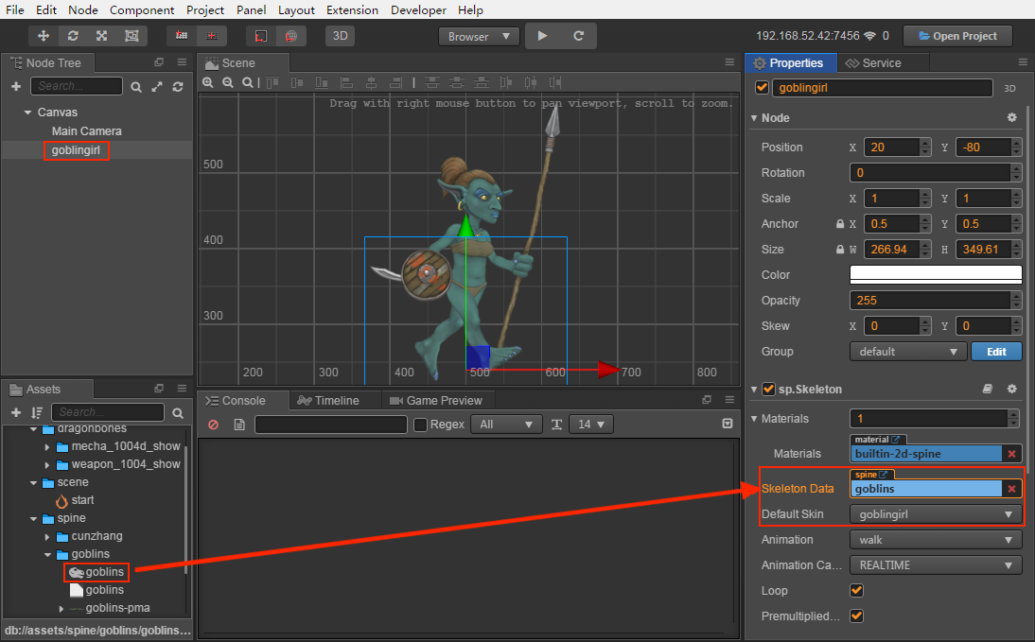
Task: Add a node with the Node Tree plus icon
Action: [x=16, y=86]
